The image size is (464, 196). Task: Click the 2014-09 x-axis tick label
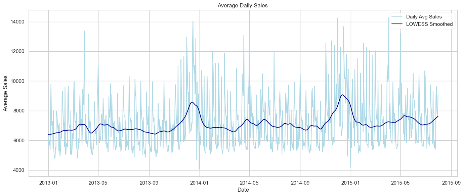click(300, 182)
